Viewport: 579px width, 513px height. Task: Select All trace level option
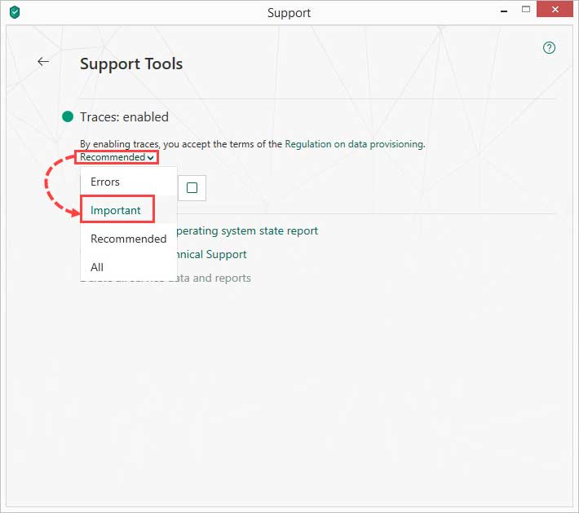(129, 267)
